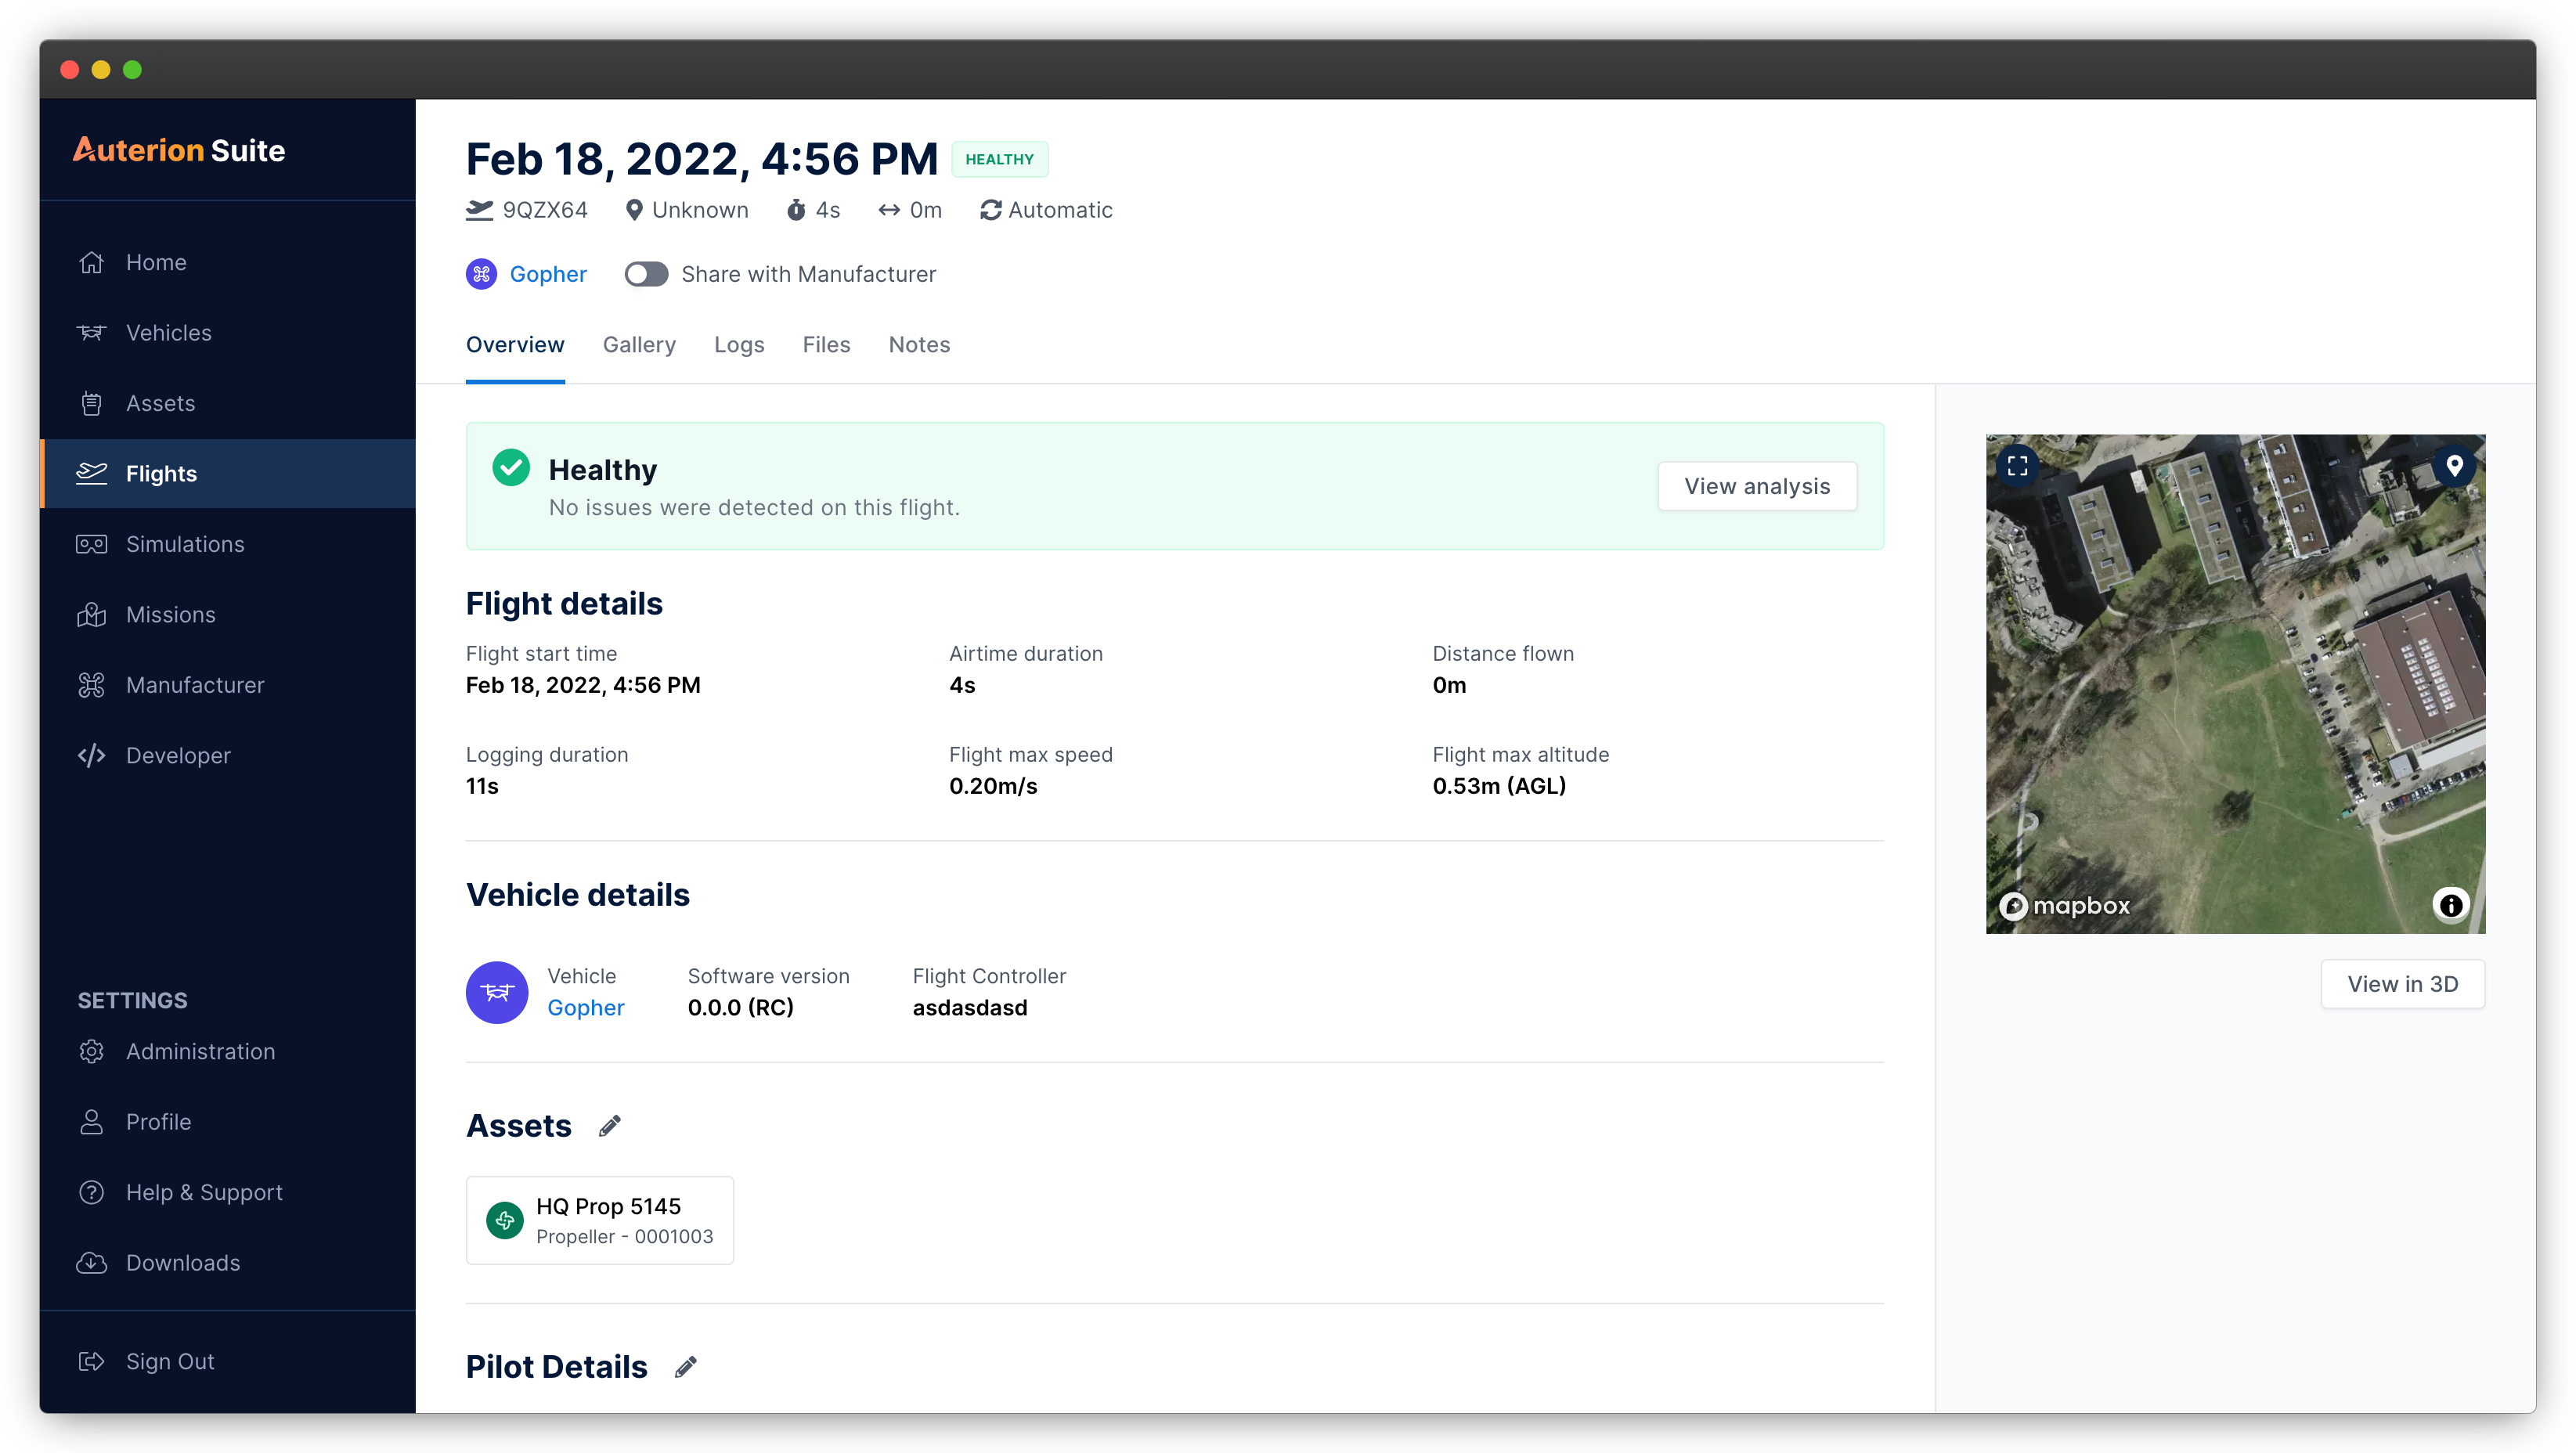Screen dimensions: 2576x1453
Task: Click the airtime stopwatch icon in header
Action: 796,210
